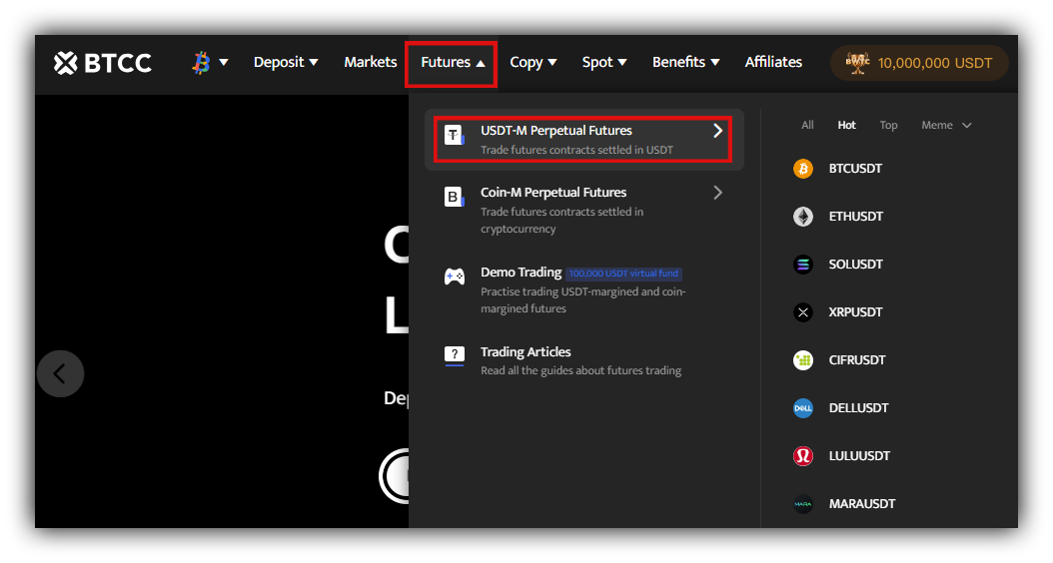Click 'Trade futures contracts settled in USDT' description
Viewport: 1053px width, 563px height.
click(576, 150)
